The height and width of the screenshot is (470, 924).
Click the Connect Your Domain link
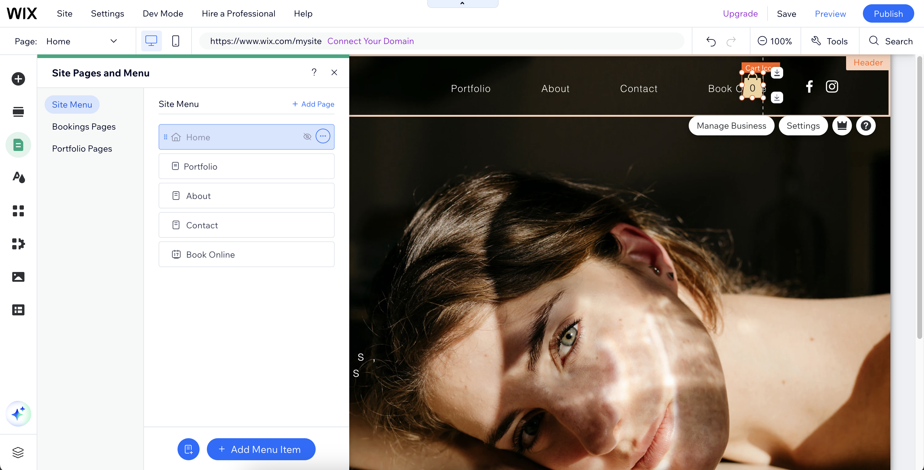[371, 41]
